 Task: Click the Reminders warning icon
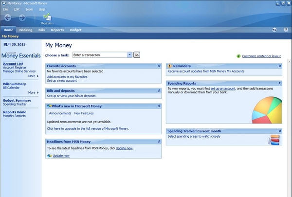click(x=170, y=66)
